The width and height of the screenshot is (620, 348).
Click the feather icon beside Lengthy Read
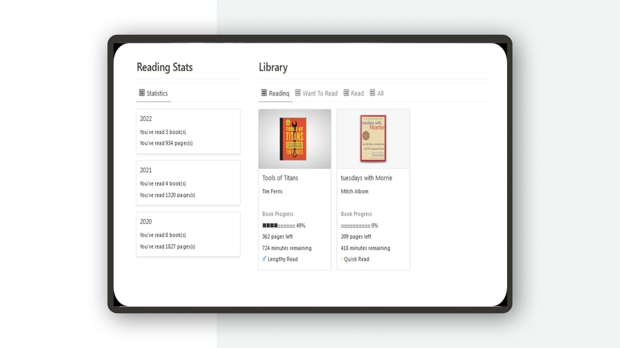pyautogui.click(x=264, y=259)
